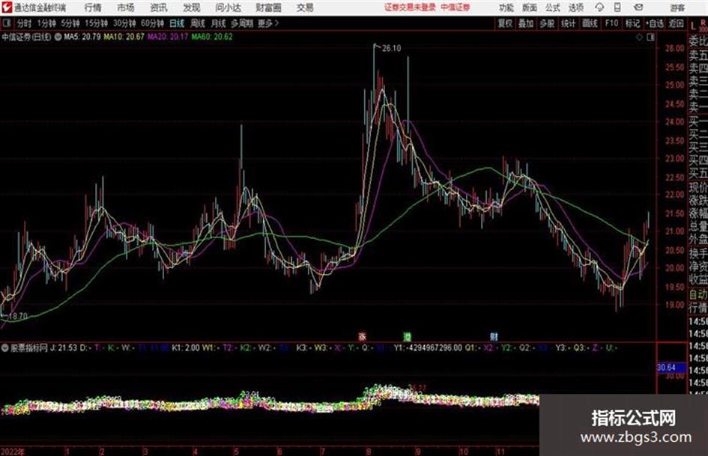708x456 pixels.
Task: Click the 证券交易未登录 login link
Action: pyautogui.click(x=410, y=7)
